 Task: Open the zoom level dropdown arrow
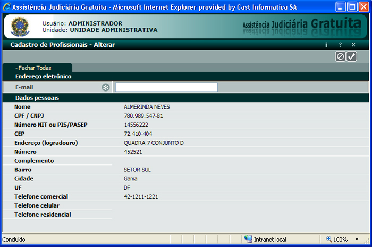357,240
